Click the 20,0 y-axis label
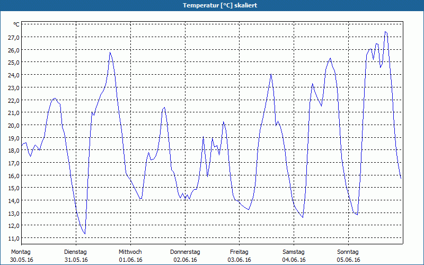The width and height of the screenshot is (424, 265). point(14,126)
